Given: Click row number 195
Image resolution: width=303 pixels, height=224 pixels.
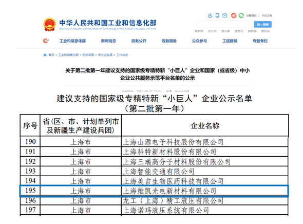Looking at the screenshot, I should click(x=30, y=191).
